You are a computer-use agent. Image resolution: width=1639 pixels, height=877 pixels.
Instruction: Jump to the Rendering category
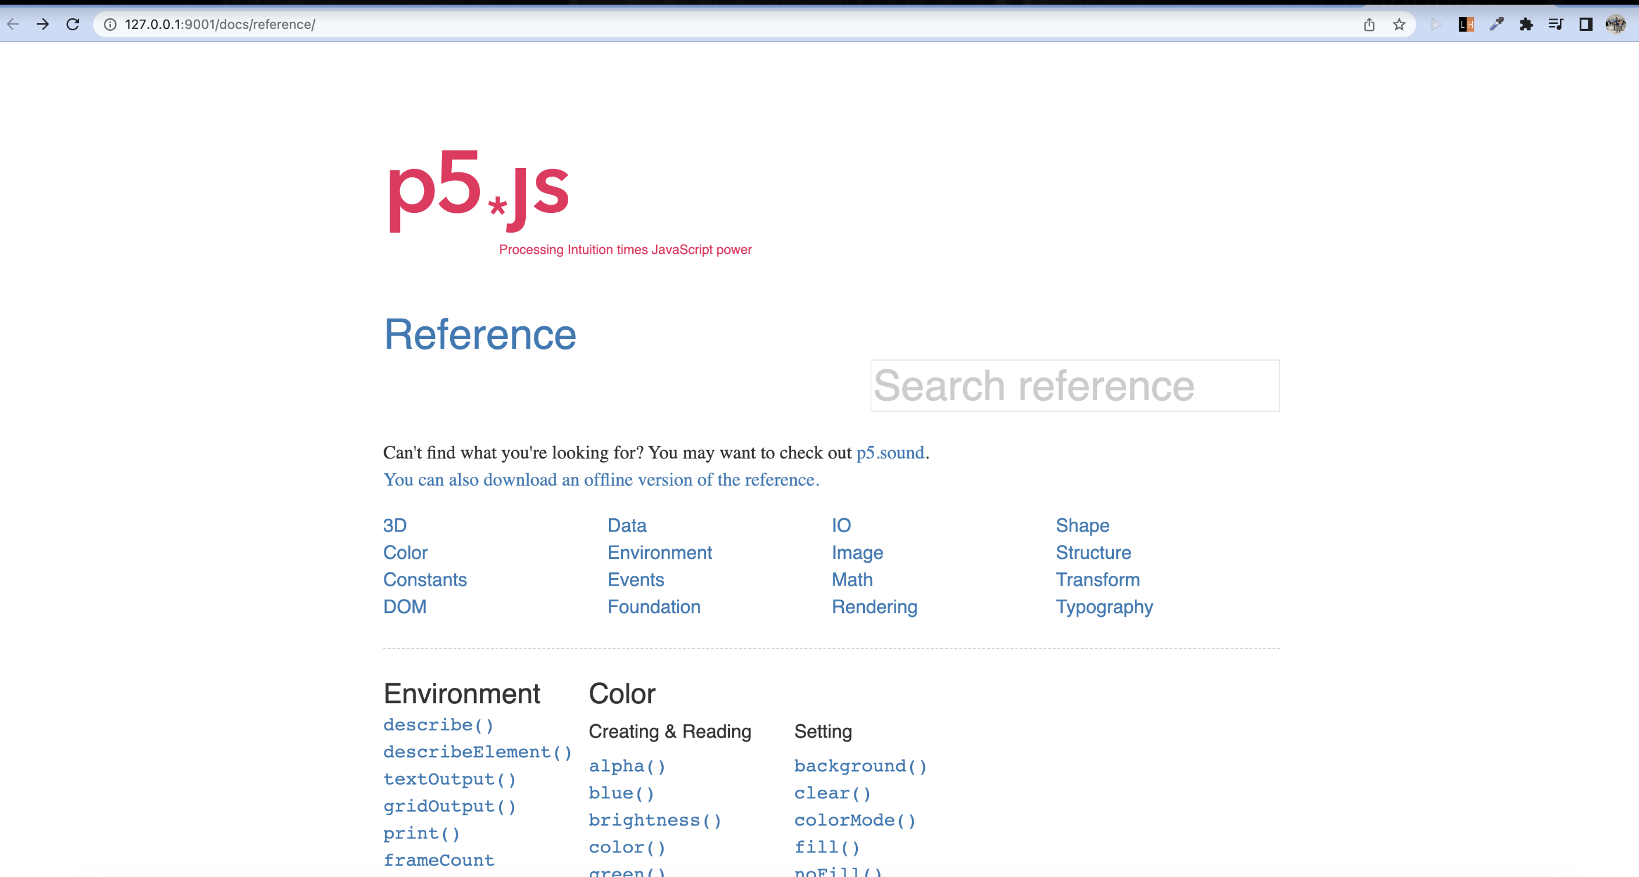click(x=874, y=607)
